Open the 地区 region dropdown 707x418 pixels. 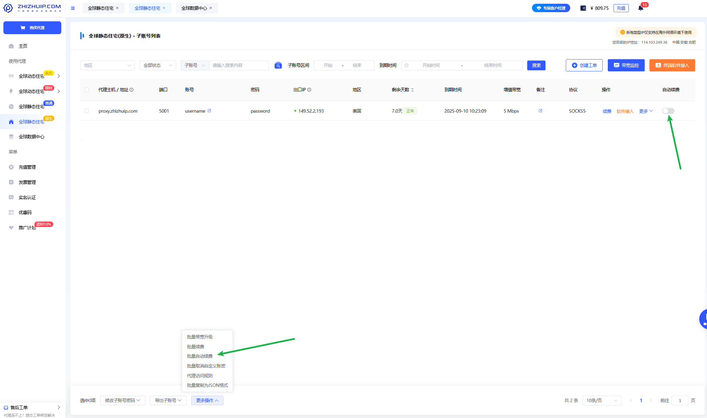[x=107, y=65]
